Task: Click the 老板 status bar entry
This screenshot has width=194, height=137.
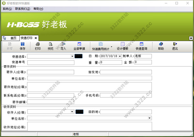Action: (76, 134)
